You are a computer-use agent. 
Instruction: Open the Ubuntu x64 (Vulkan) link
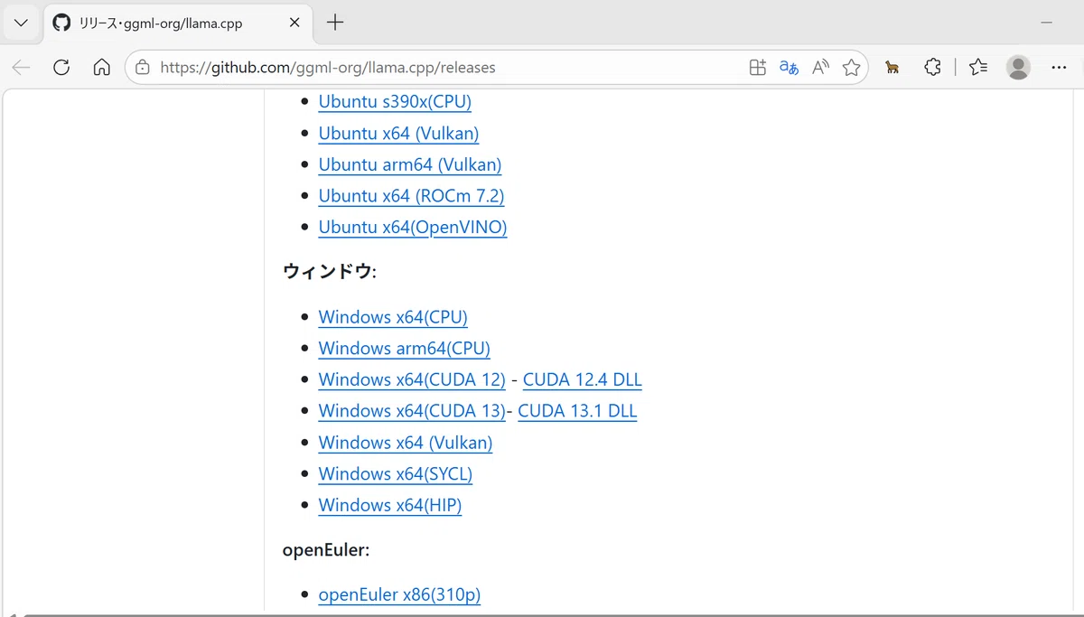click(398, 134)
